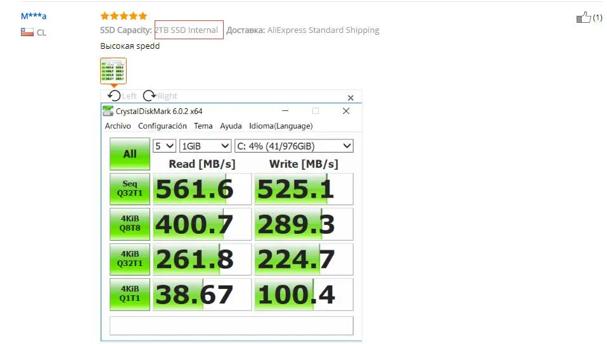Click the five-star rating

tap(124, 16)
